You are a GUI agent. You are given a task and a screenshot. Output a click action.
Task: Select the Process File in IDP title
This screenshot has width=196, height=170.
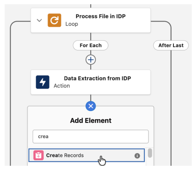(x=101, y=16)
